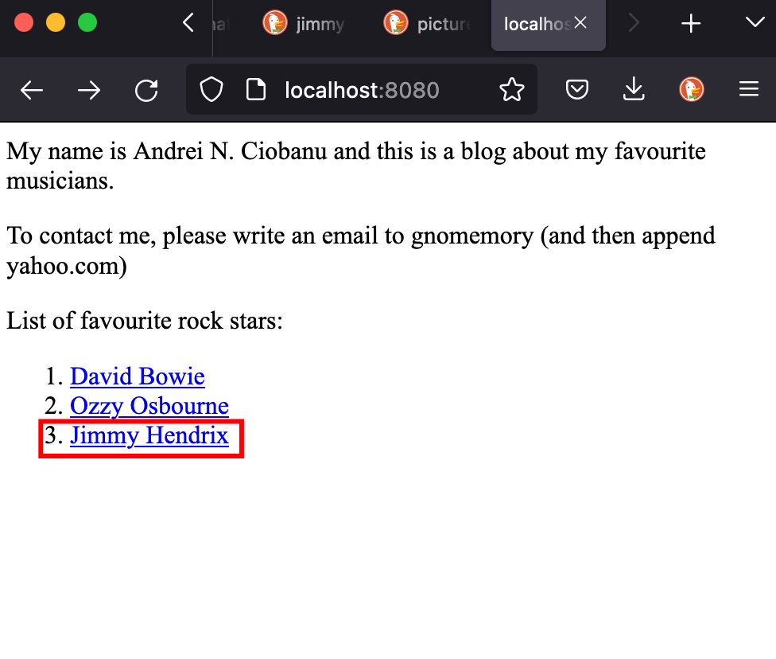The height and width of the screenshot is (659, 776).
Task: Click the browser forward arrow
Action: [x=89, y=91]
